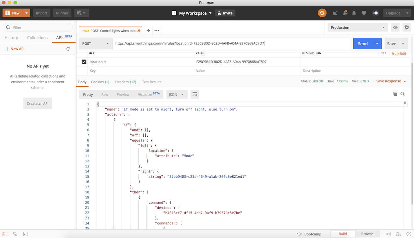
Task: Click Bulk Edit link
Action: point(399,54)
